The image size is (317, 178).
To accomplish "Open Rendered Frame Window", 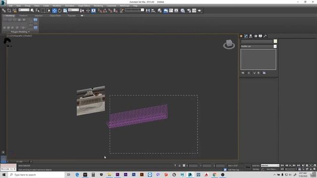I will coord(194,10).
